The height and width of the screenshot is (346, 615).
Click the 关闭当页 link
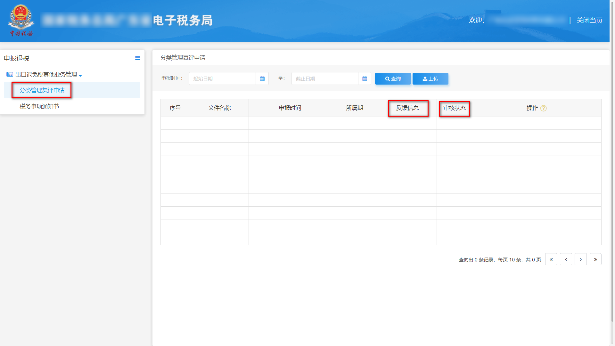(x=589, y=20)
